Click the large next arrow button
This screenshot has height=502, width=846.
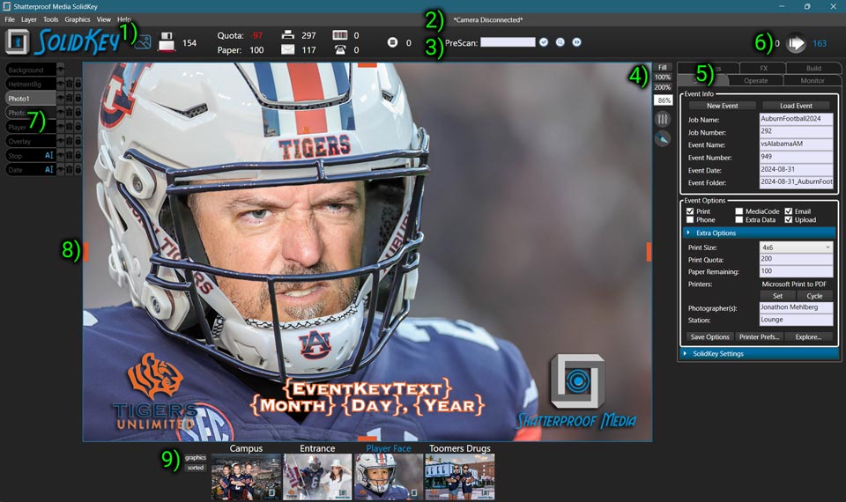click(x=796, y=43)
